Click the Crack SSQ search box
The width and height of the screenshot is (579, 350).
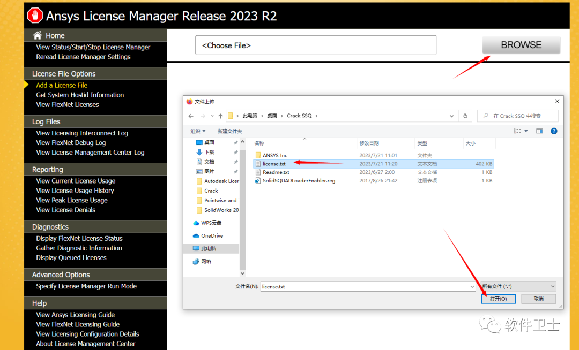pyautogui.click(x=518, y=116)
